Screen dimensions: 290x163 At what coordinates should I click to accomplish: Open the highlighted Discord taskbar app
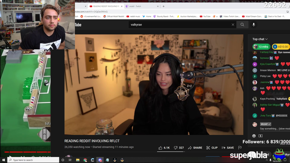[100, 160]
